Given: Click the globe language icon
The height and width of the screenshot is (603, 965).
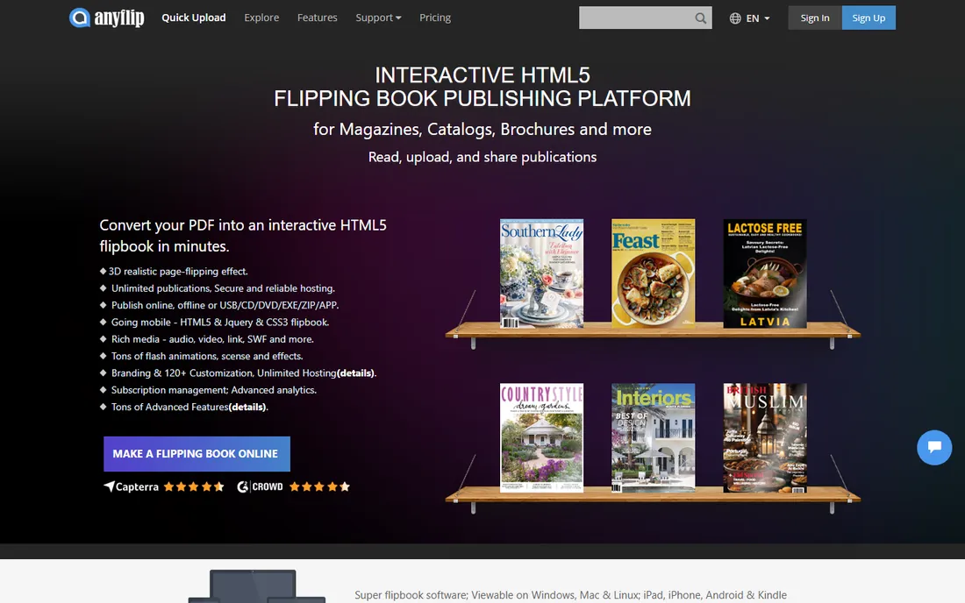Looking at the screenshot, I should tap(735, 18).
